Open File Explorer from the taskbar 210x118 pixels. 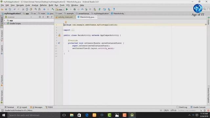click(x=72, y=115)
